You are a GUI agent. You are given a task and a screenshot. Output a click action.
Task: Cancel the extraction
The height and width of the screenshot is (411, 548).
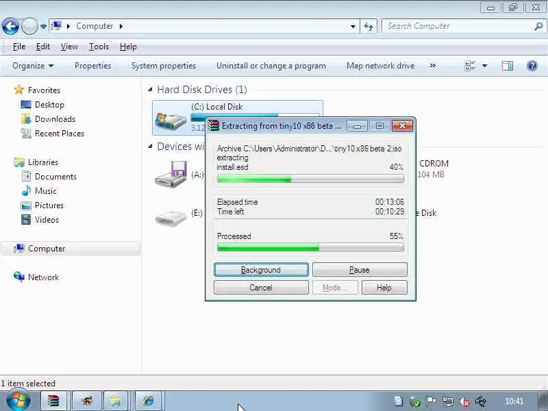tap(261, 288)
